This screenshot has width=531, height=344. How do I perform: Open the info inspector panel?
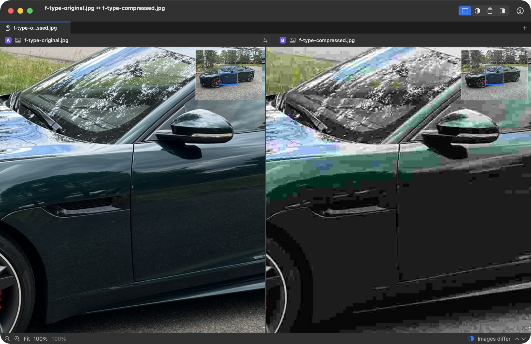(520, 11)
